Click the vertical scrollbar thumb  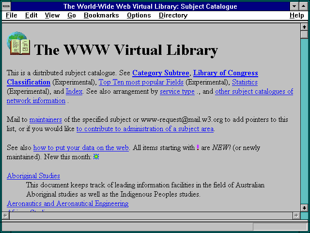pos(304,34)
